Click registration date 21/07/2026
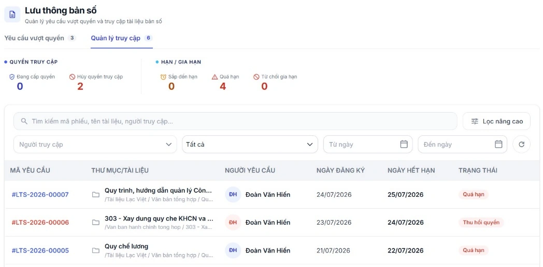Viewport: 543px width, 267px height. pyautogui.click(x=333, y=250)
